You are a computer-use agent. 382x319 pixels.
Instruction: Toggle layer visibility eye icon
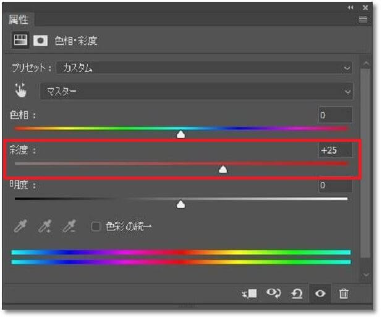pos(320,294)
